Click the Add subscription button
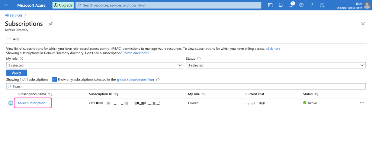372x145 pixels. click(13, 39)
